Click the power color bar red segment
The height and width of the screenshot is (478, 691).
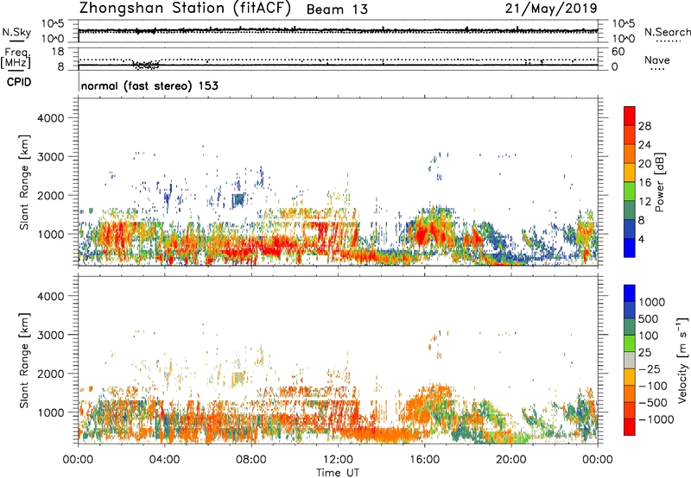click(x=630, y=116)
